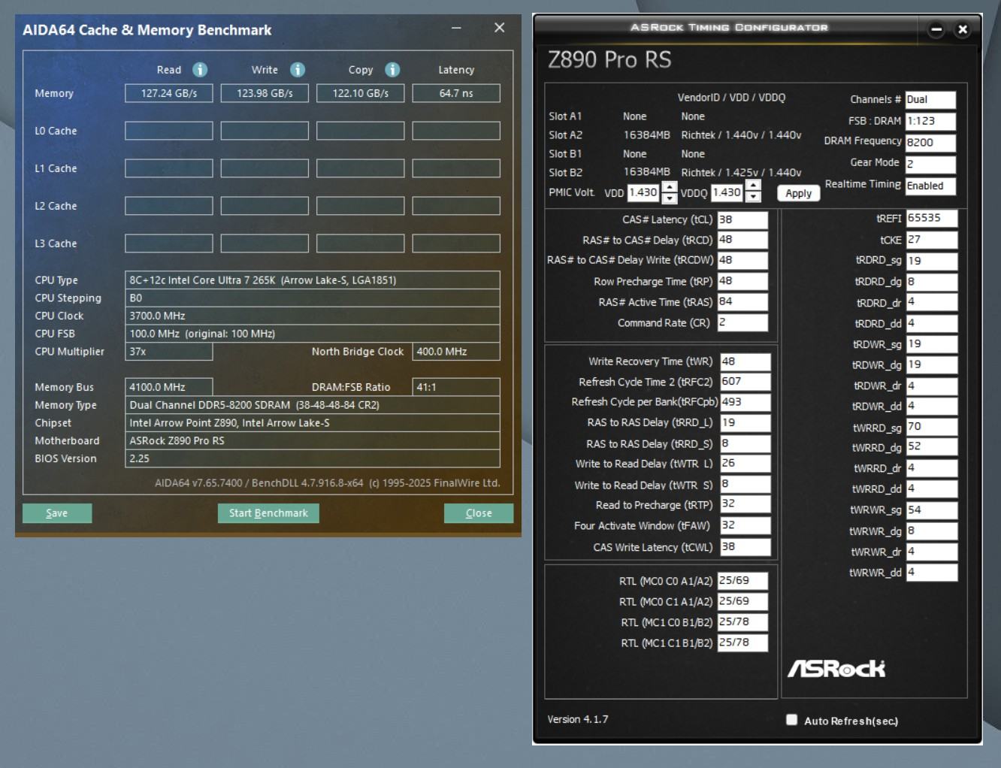Start Benchmark in AIDA64

[268, 513]
